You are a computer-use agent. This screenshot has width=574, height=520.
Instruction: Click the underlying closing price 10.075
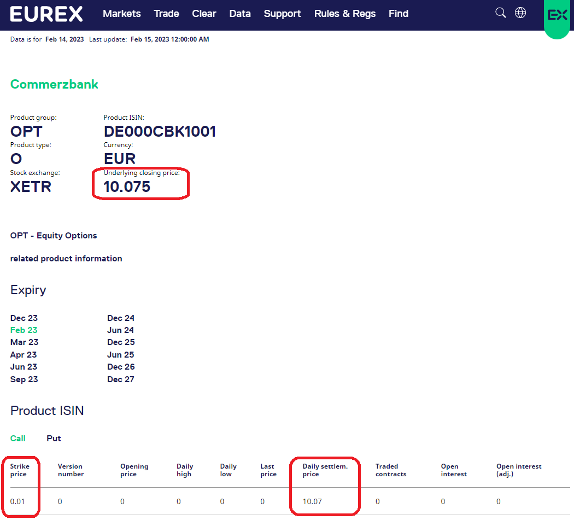(x=127, y=186)
